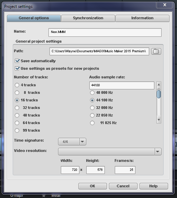Open Help for project settings
This screenshot has width=177, height=198.
(154, 186)
